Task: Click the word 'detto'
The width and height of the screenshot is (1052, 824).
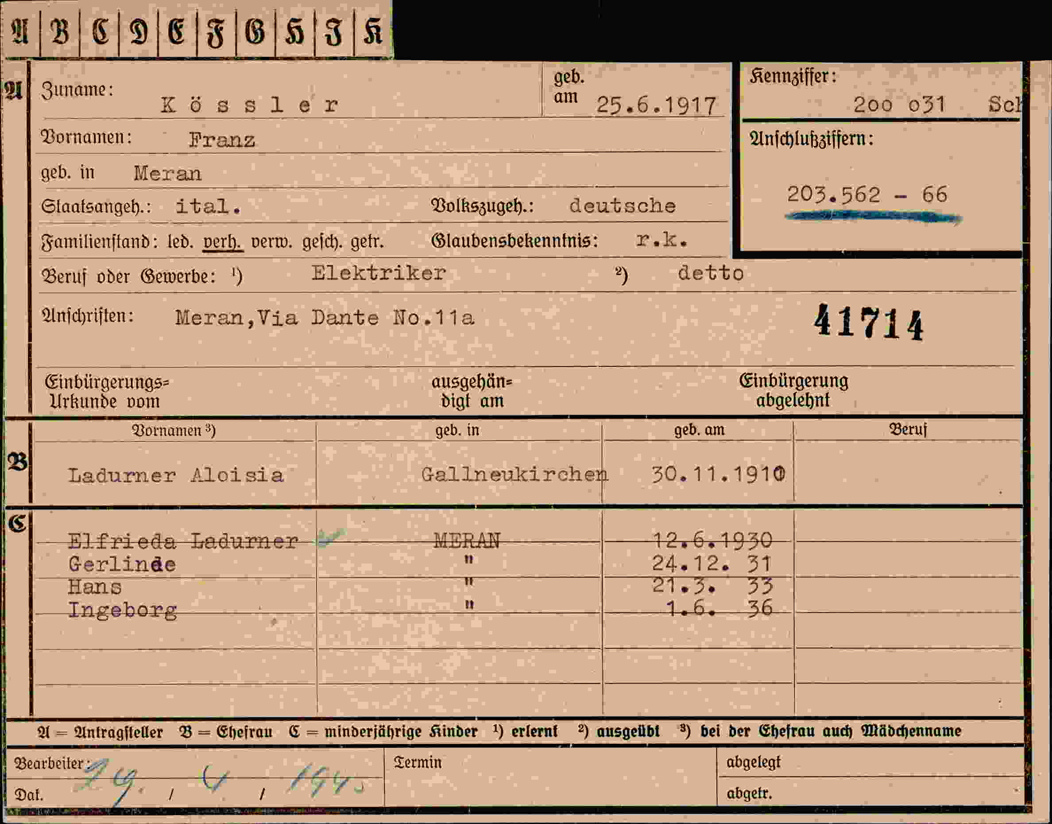Action: click(711, 273)
